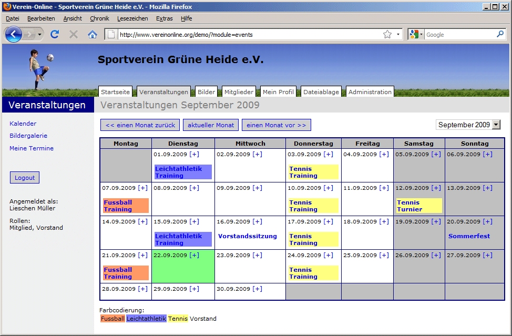
Task: Open the Extras menu
Action: [164, 18]
